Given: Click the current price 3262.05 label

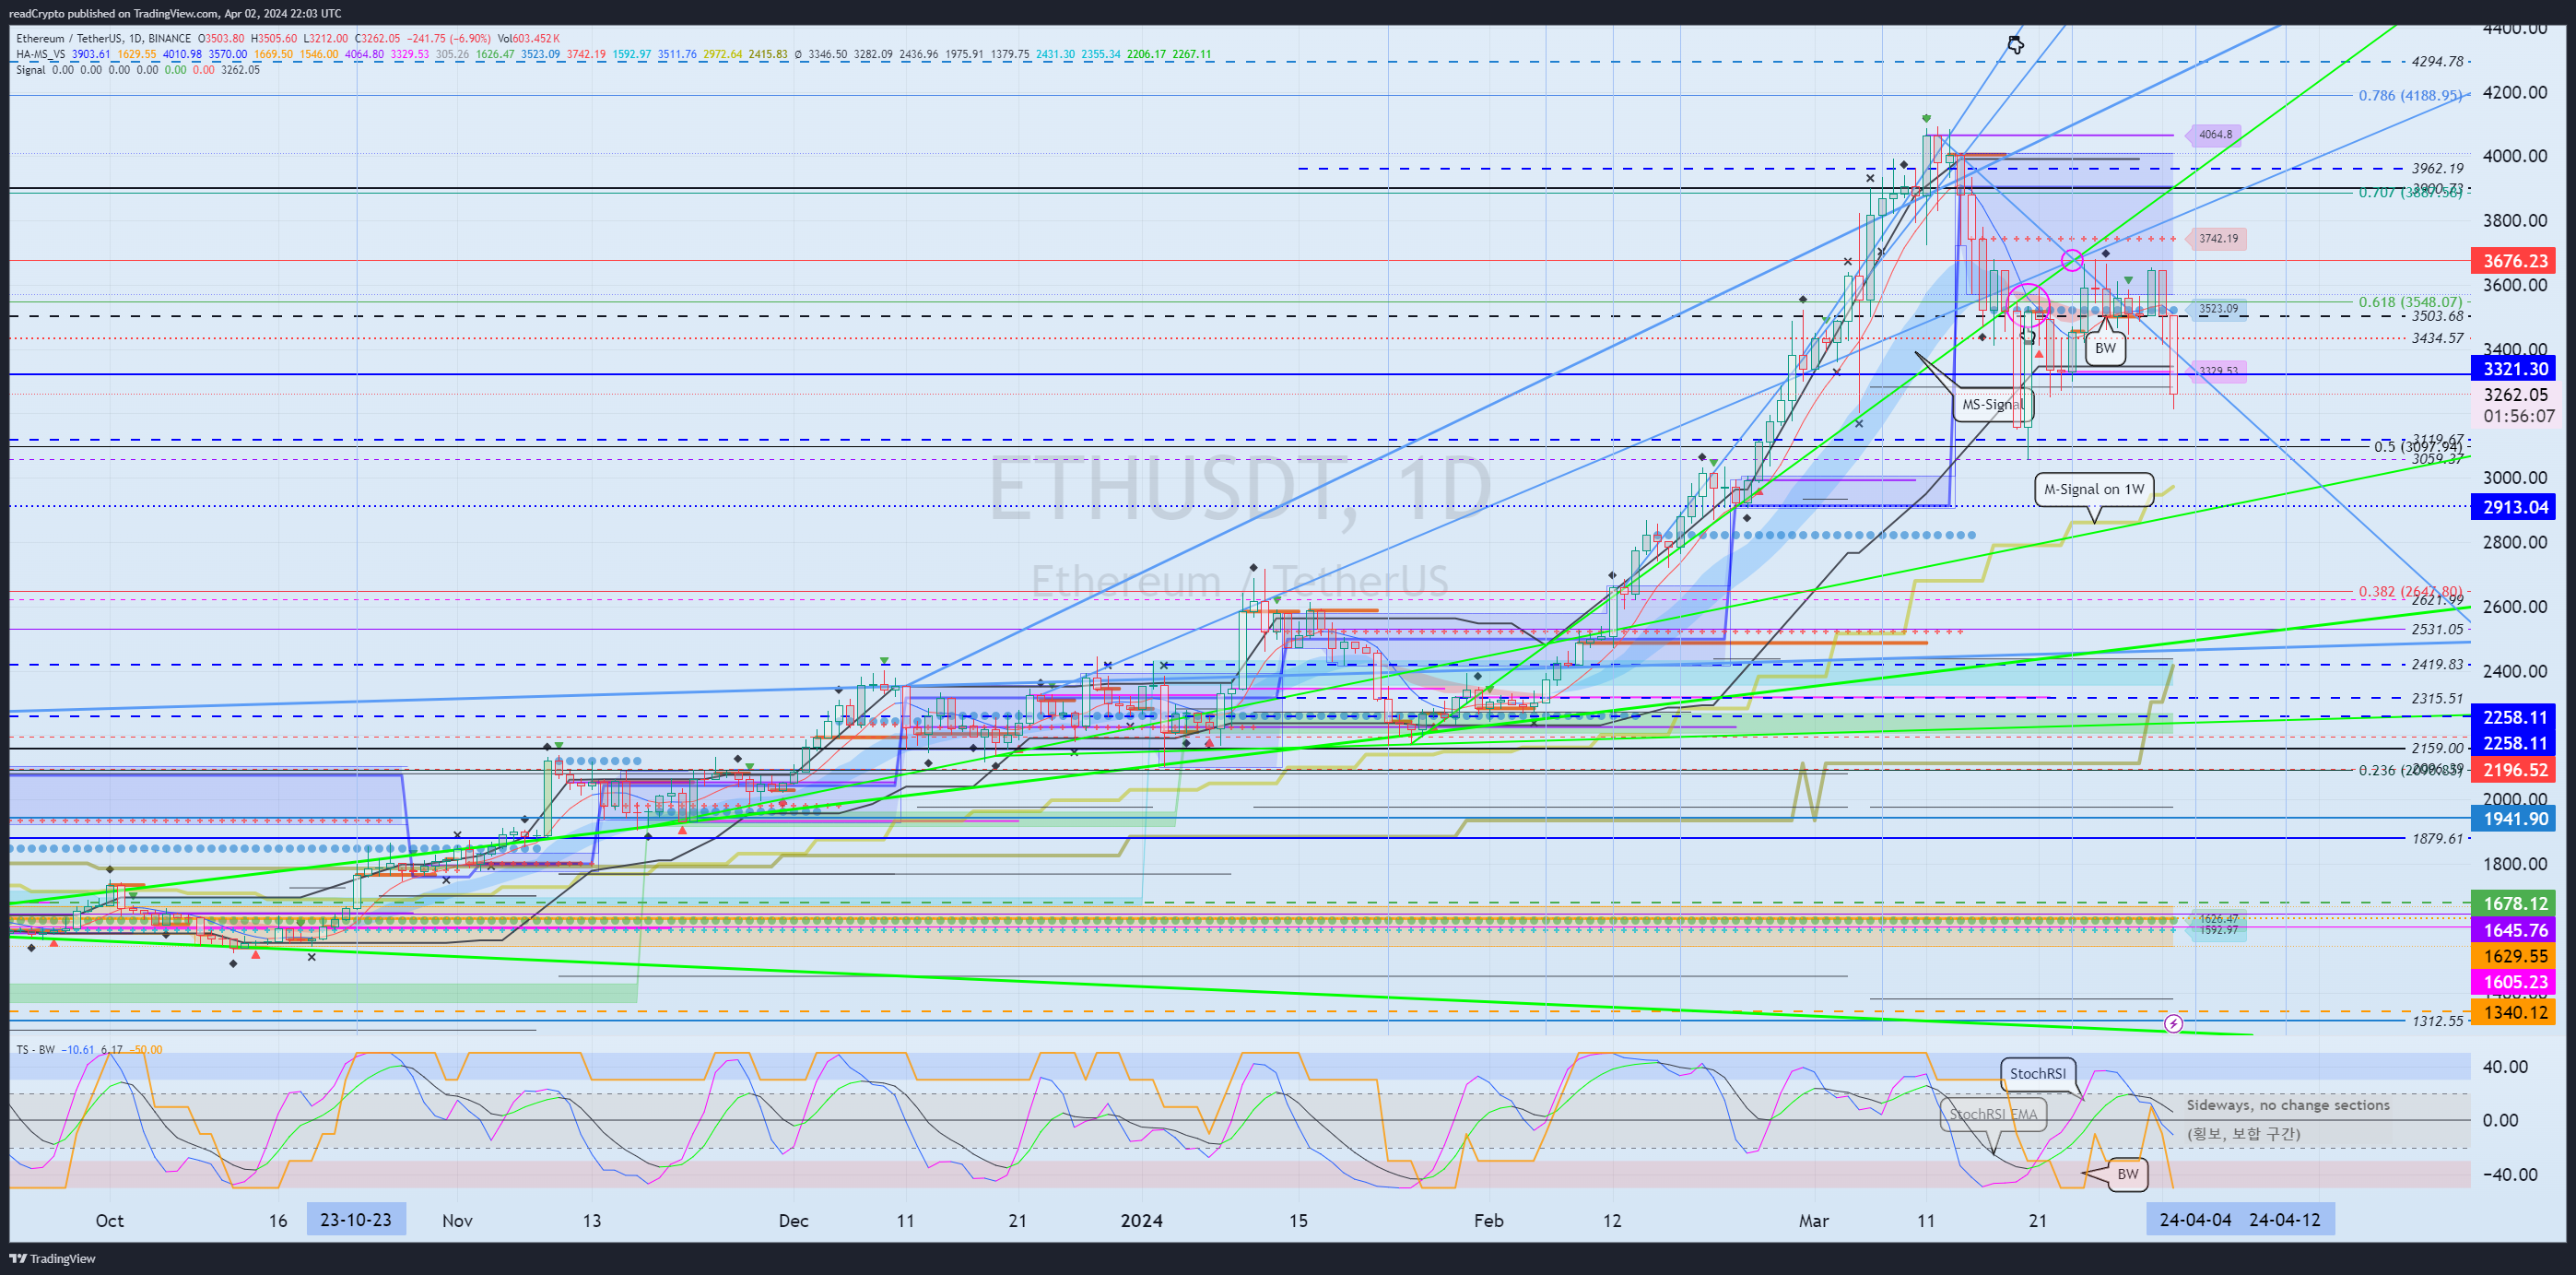Looking at the screenshot, I should click(2515, 395).
